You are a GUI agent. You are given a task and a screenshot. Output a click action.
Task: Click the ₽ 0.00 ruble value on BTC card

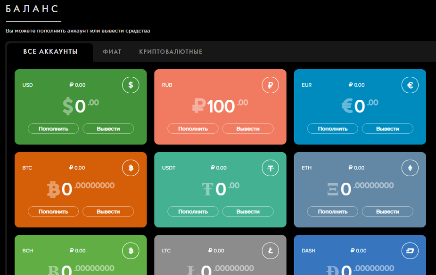tap(77, 168)
